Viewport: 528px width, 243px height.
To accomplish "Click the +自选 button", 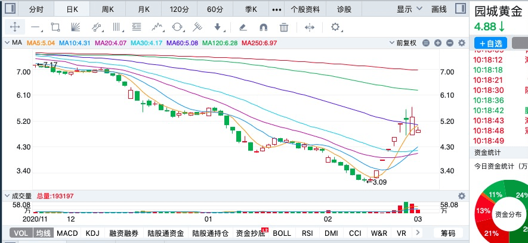I will [x=490, y=43].
